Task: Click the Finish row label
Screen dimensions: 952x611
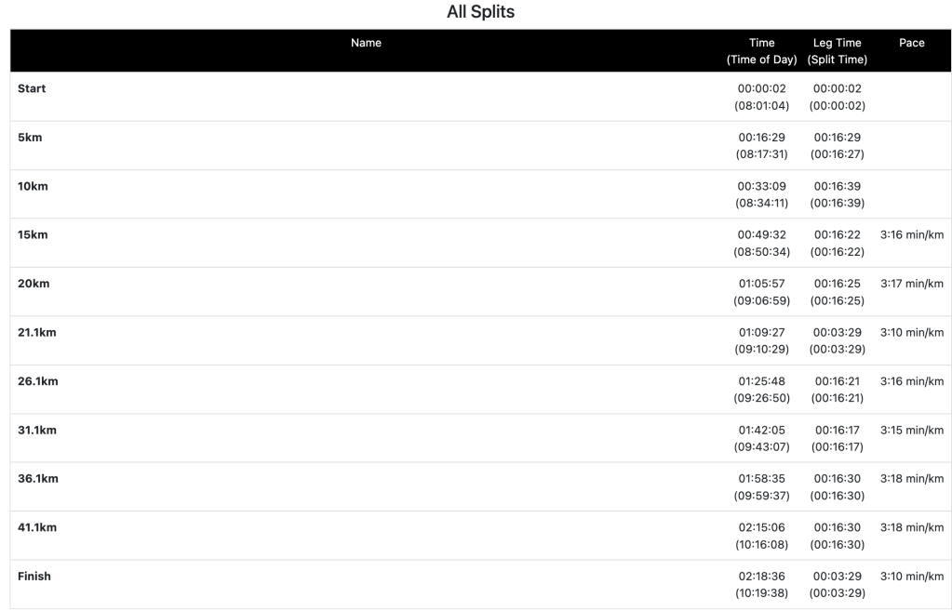Action: click(34, 577)
